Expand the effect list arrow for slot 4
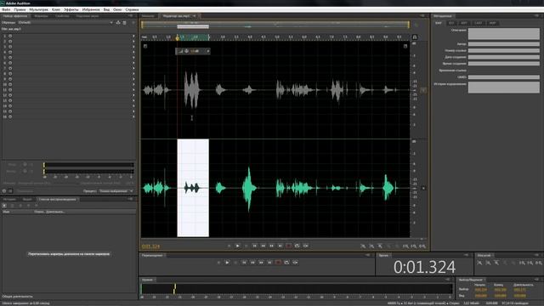The width and height of the screenshot is (544, 306). [133, 52]
